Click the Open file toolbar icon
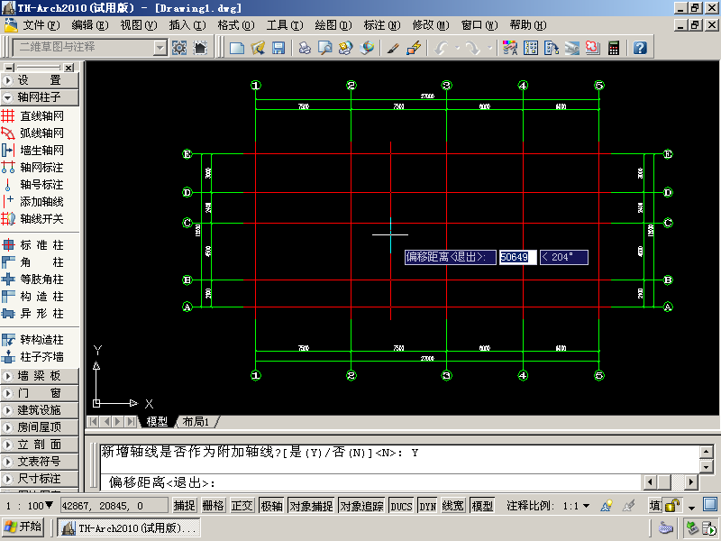Viewport: 721px width, 541px height. (x=258, y=48)
